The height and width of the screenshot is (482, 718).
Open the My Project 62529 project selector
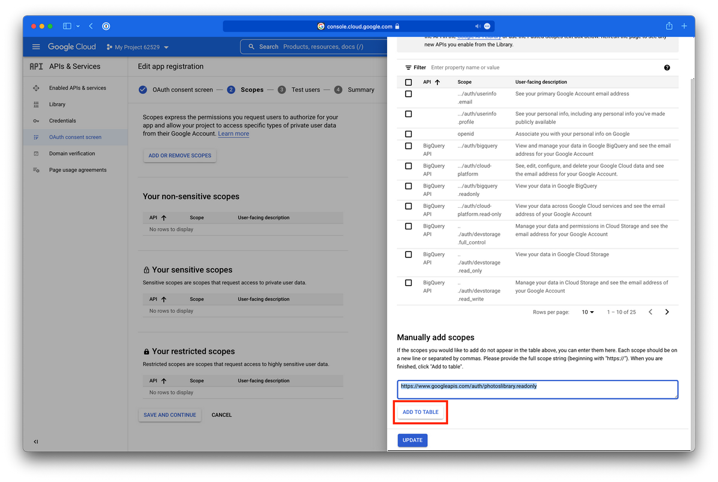[138, 47]
